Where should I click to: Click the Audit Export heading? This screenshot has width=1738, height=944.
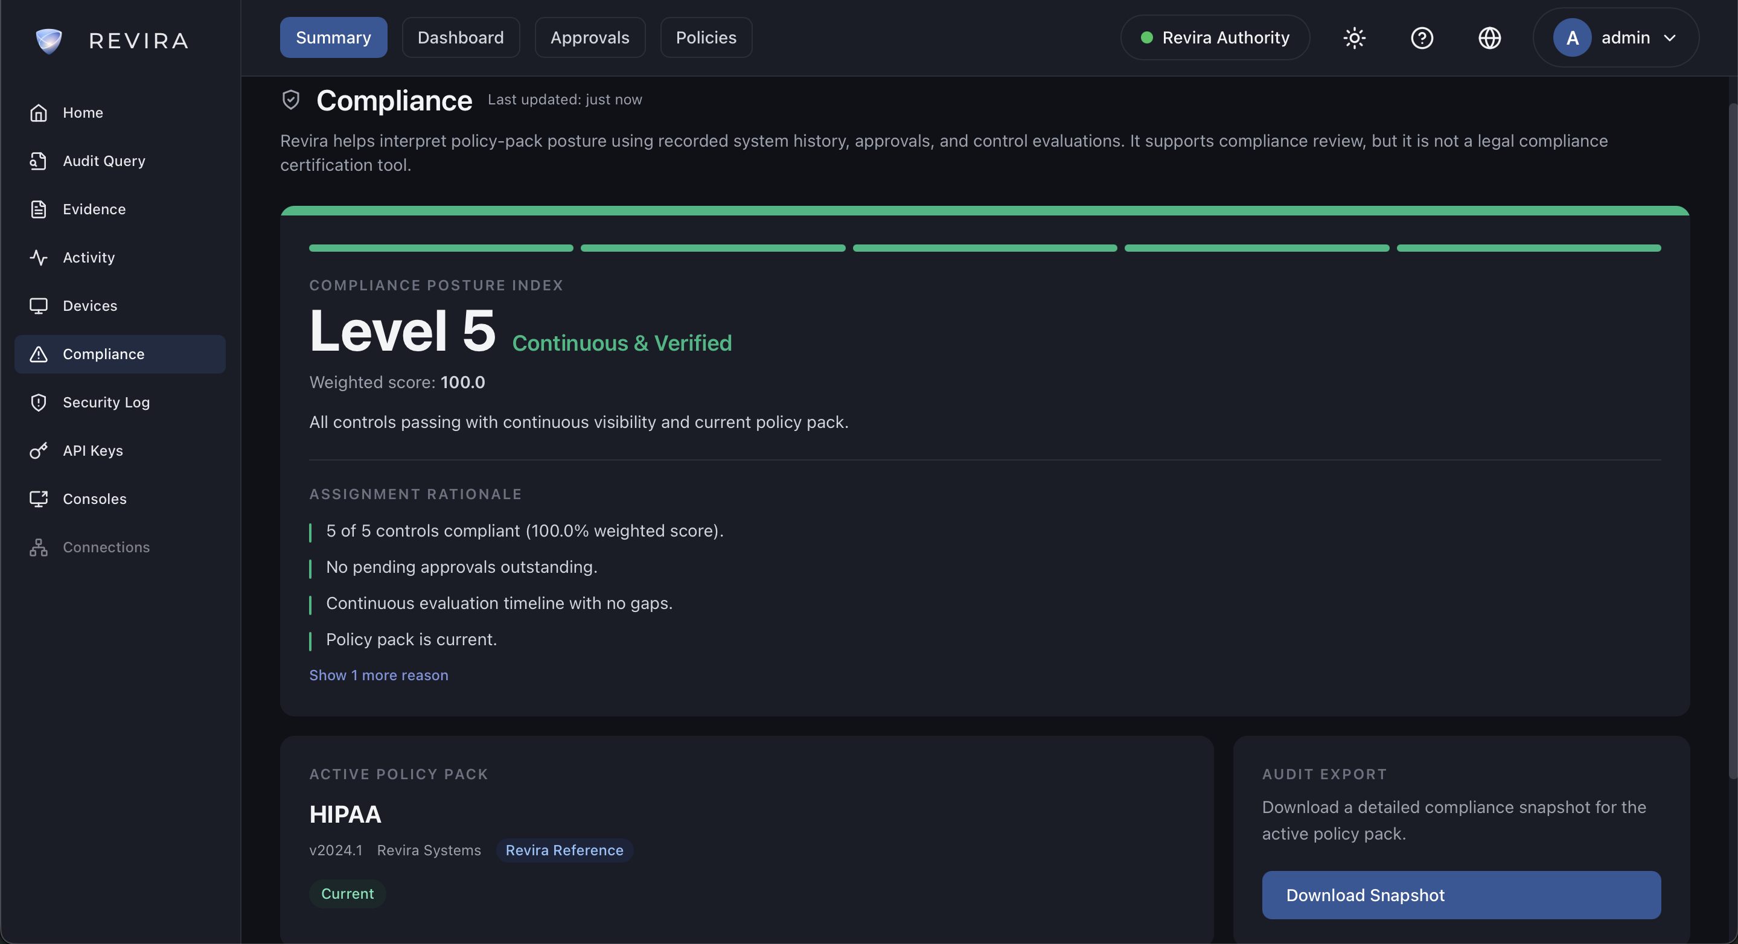point(1324,774)
